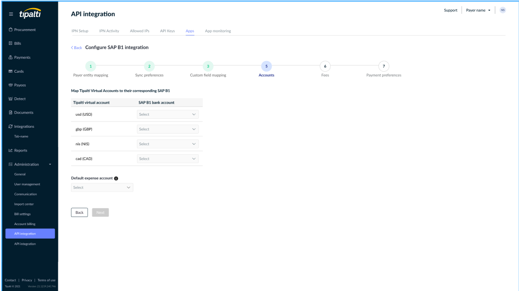Open Communication under Administration

click(x=26, y=194)
